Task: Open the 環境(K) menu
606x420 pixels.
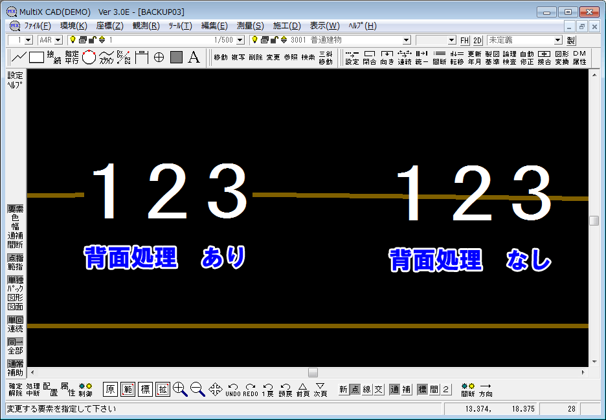Action: coord(73,26)
